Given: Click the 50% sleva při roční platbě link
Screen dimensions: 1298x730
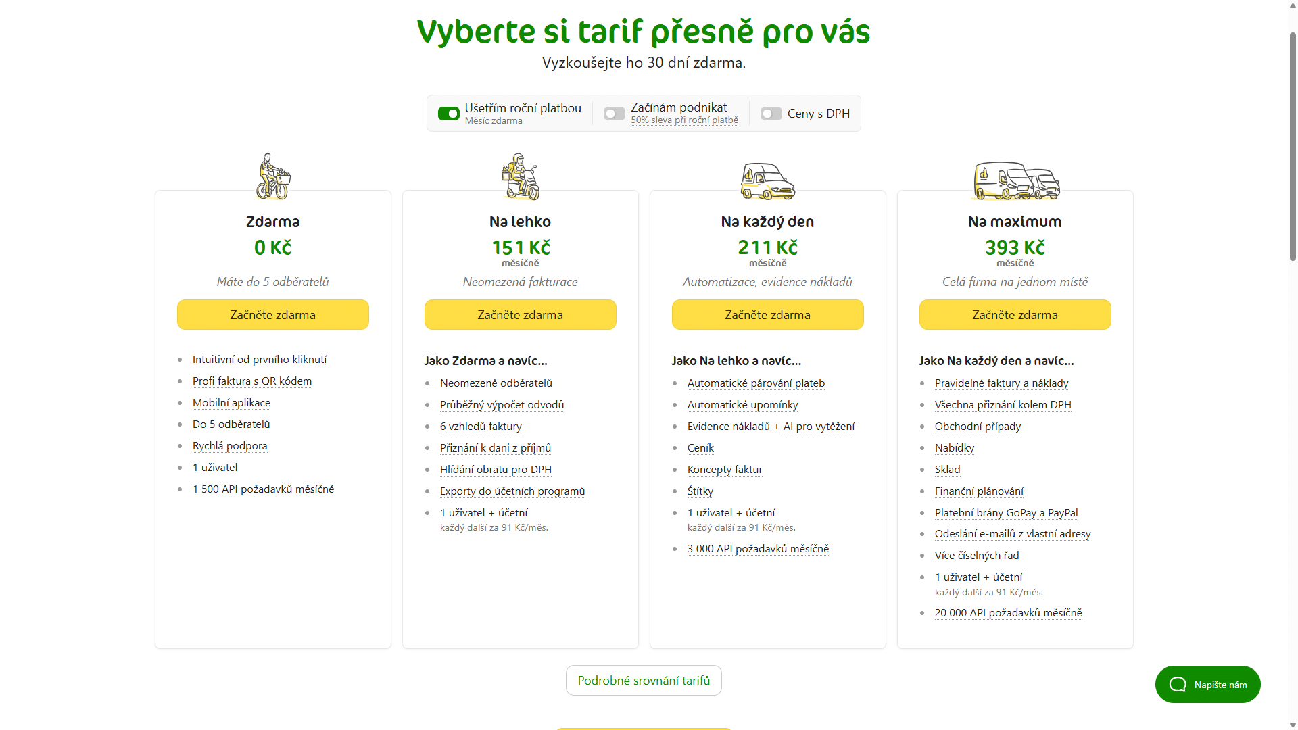Looking at the screenshot, I should click(x=685, y=120).
